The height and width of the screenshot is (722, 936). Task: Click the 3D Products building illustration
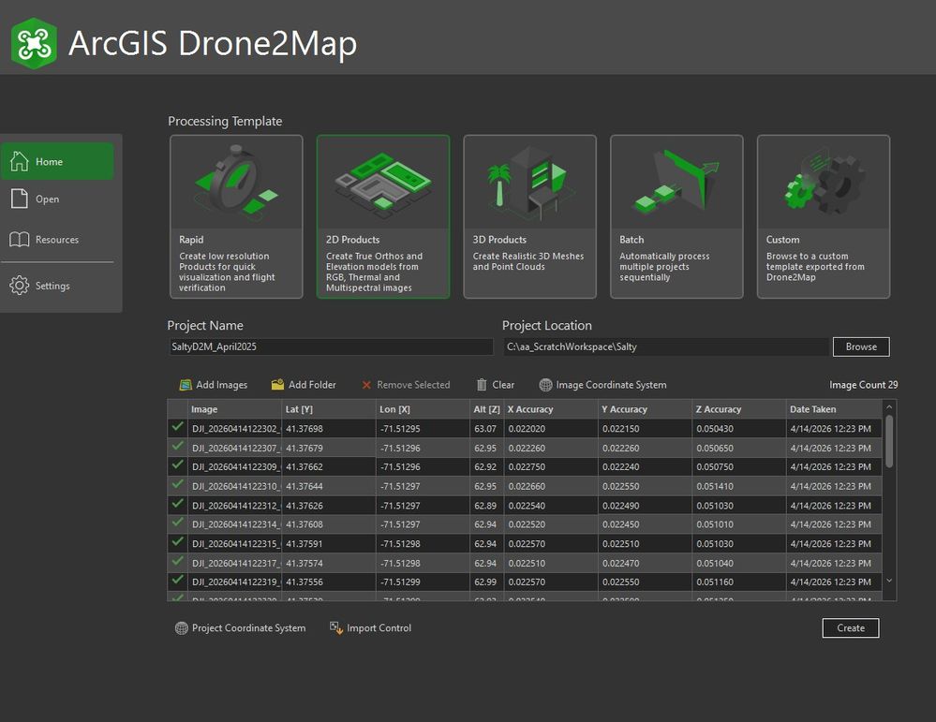tap(530, 182)
